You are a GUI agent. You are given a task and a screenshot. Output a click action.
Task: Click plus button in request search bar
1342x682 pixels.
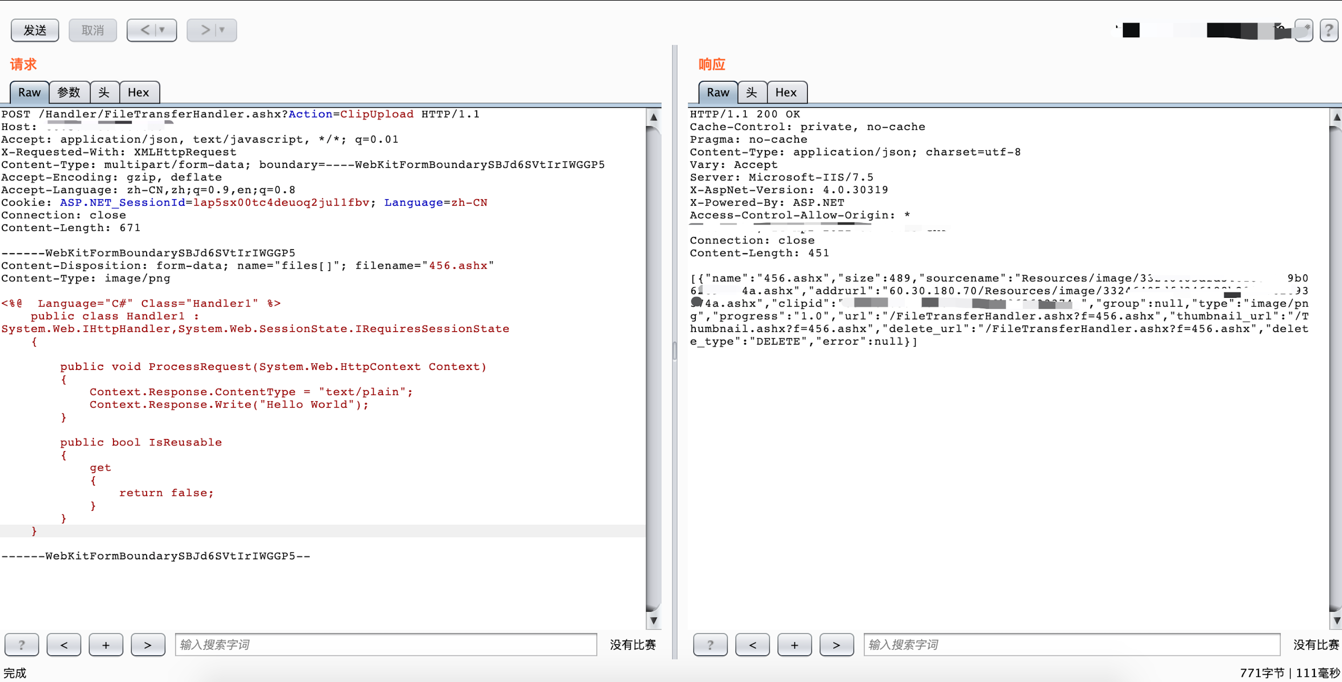coord(106,645)
